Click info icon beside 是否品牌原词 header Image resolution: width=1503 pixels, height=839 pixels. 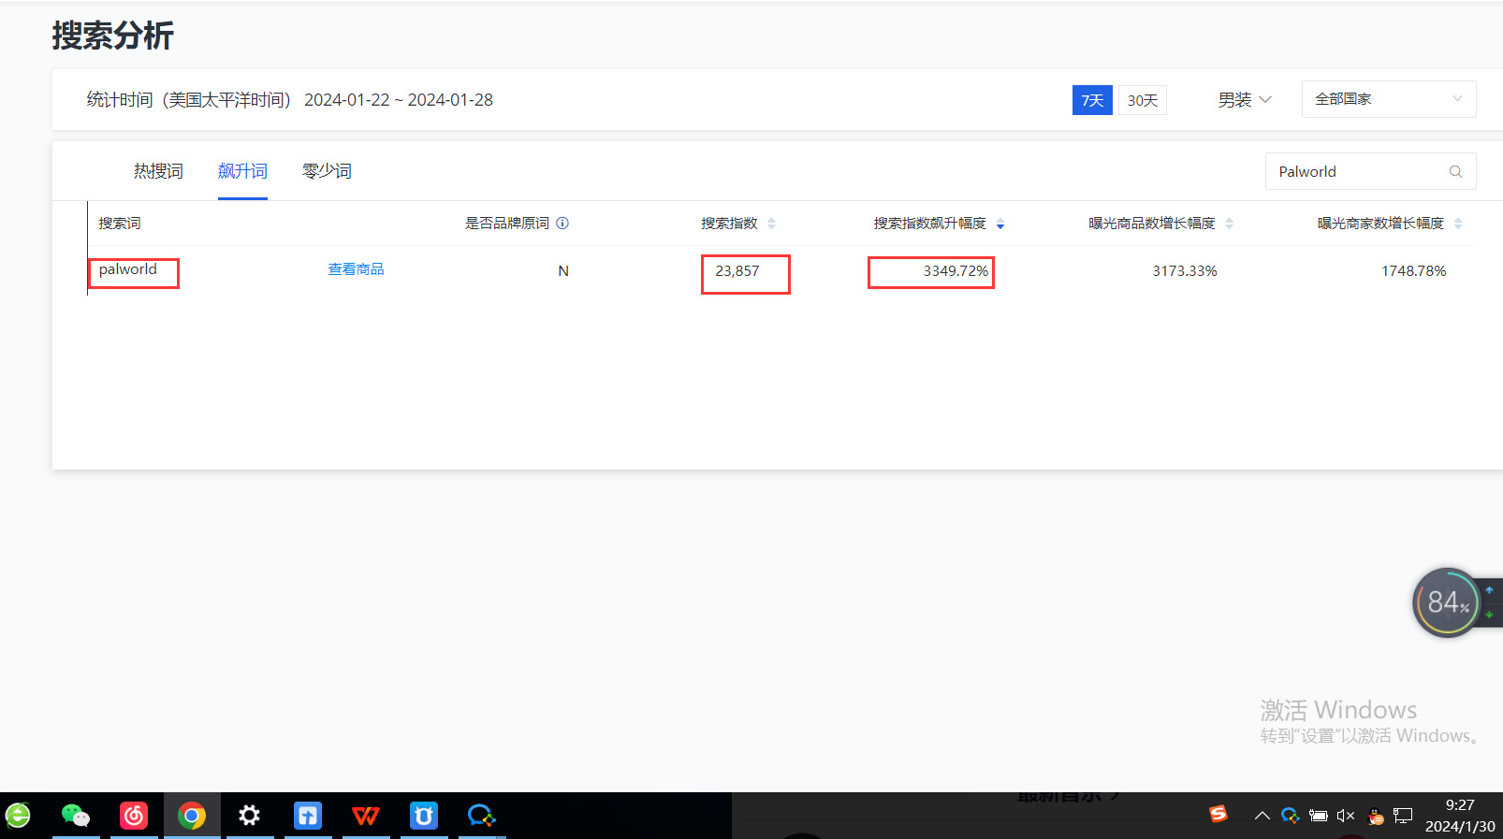(x=562, y=224)
